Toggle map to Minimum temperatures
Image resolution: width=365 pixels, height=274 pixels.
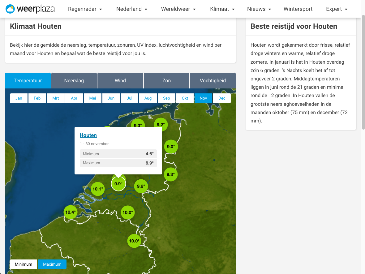pyautogui.click(x=24, y=264)
